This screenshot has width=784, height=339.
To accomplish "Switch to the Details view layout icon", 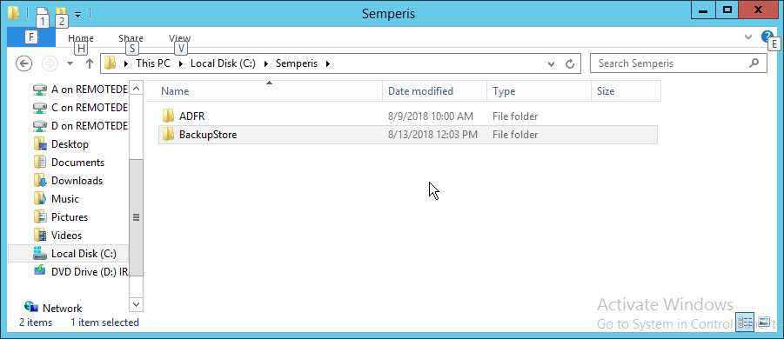I will pyautogui.click(x=745, y=322).
